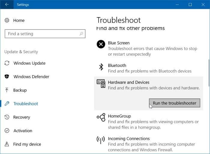
Task: Select the Find my device person icon
Action: pyautogui.click(x=7, y=144)
